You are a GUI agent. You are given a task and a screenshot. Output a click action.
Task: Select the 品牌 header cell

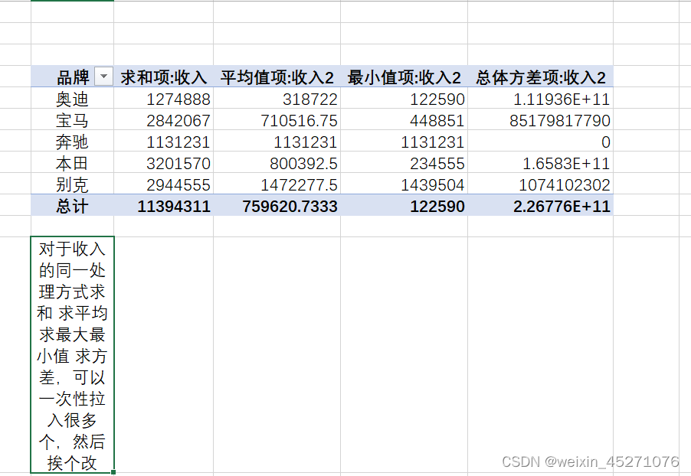click(72, 77)
